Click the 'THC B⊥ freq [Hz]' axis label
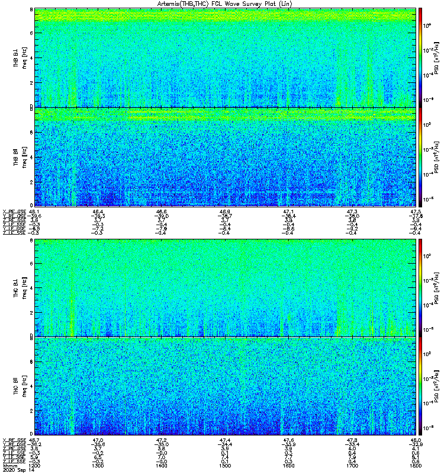The width and height of the screenshot is (444, 474). 20,287
